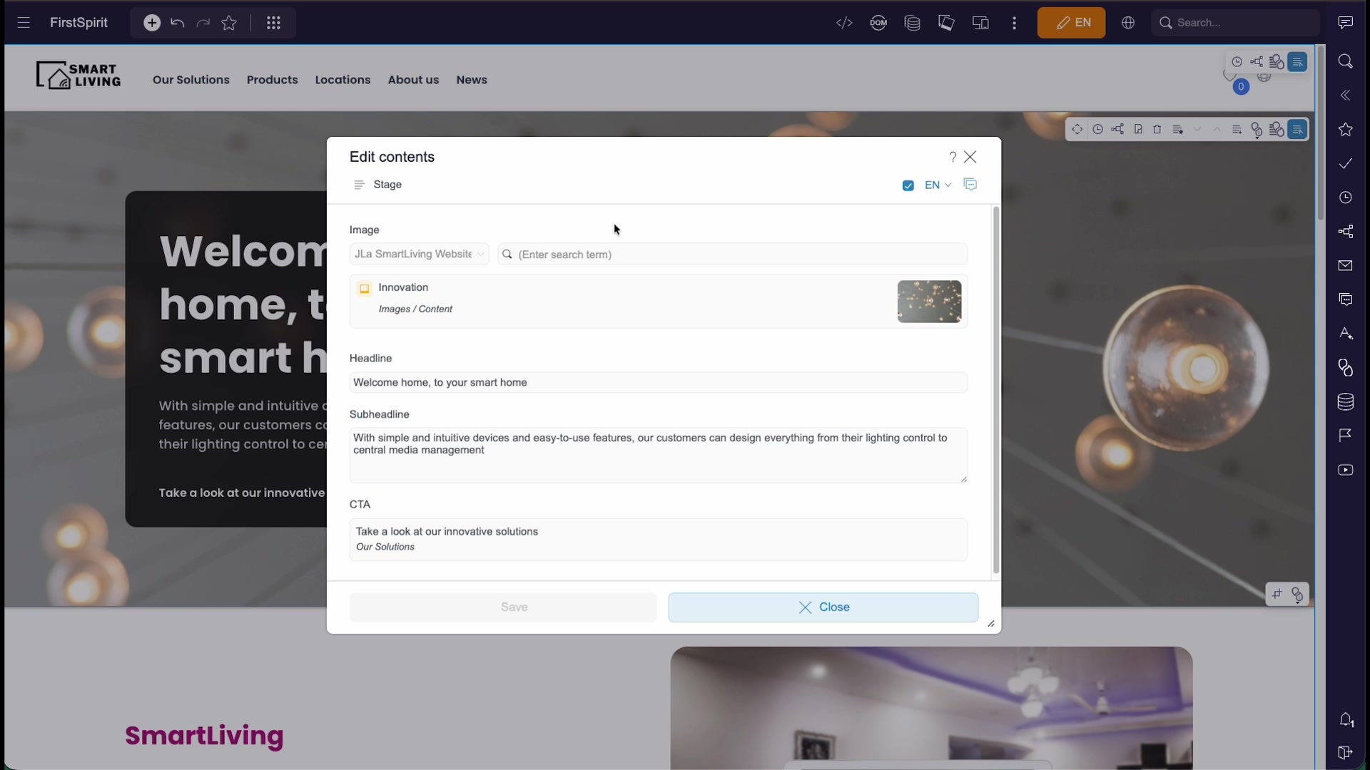Click the Save button in dialog
1370x770 pixels.
(x=503, y=607)
